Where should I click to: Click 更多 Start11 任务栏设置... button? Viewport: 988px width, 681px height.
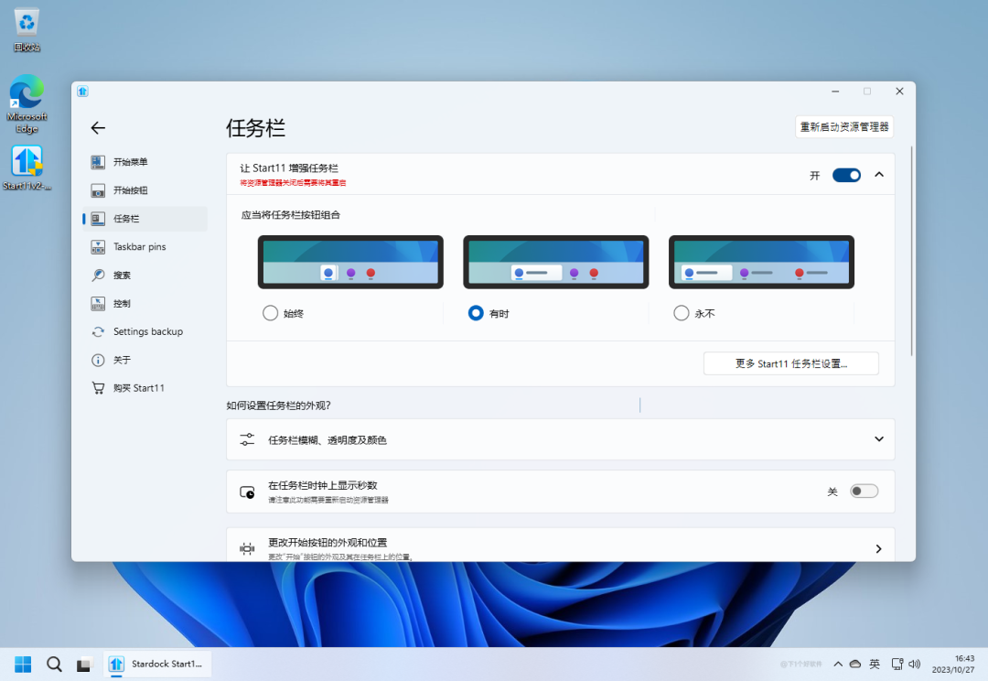pos(790,363)
